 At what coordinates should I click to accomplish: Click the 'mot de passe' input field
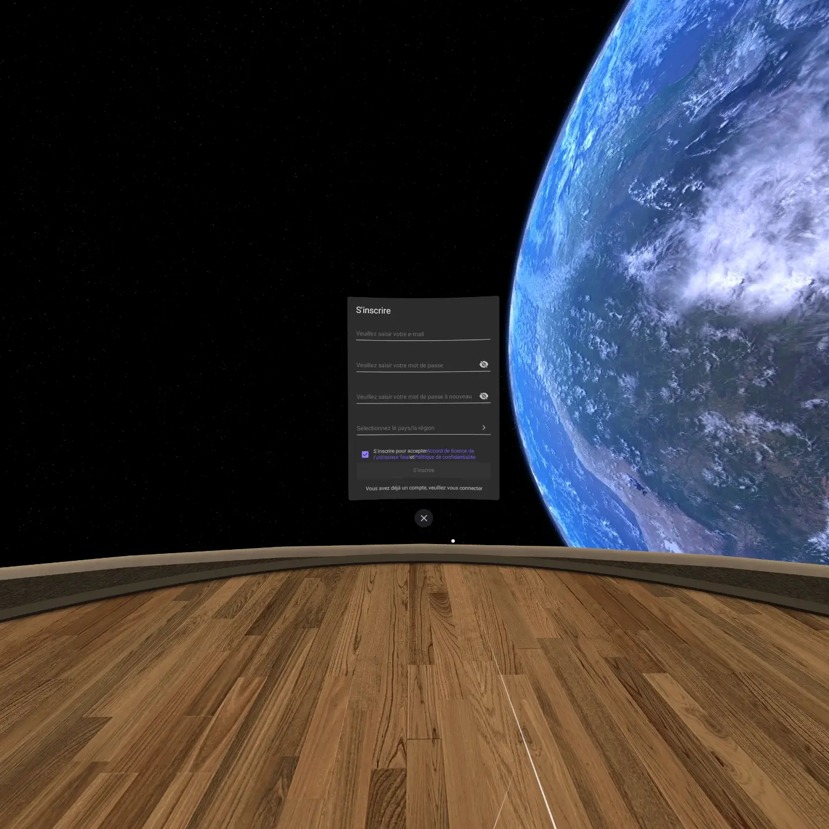(414, 365)
